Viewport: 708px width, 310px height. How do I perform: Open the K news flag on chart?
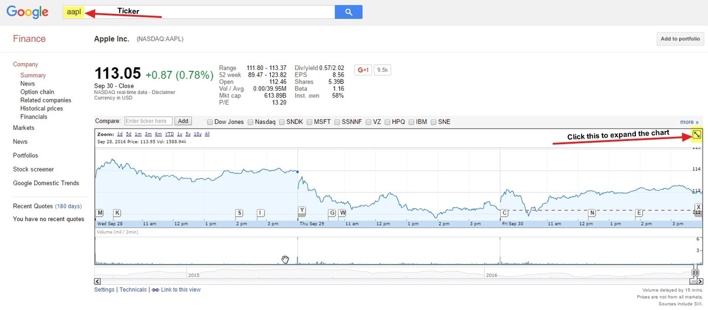[x=117, y=212]
